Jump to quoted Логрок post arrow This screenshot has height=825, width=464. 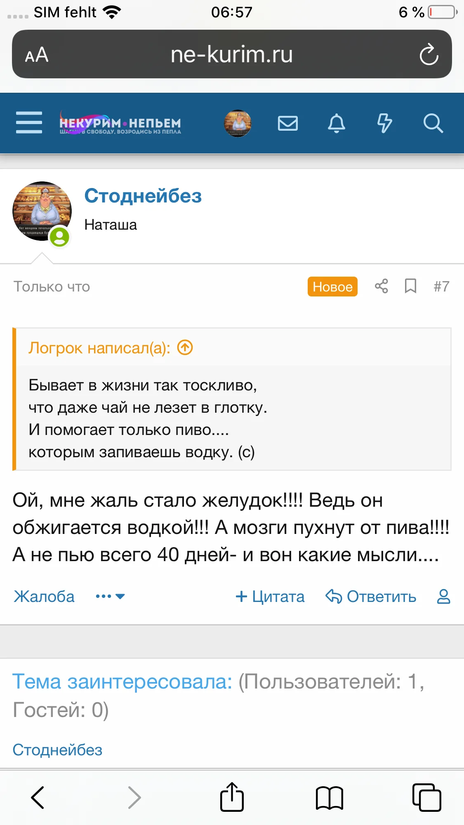[x=185, y=348]
